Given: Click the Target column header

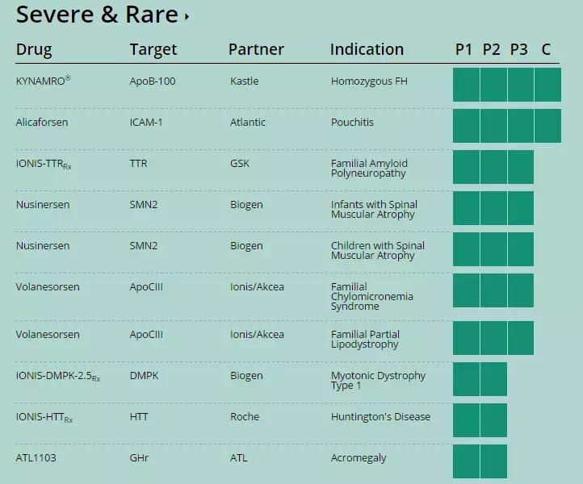Looking at the screenshot, I should click(153, 49).
